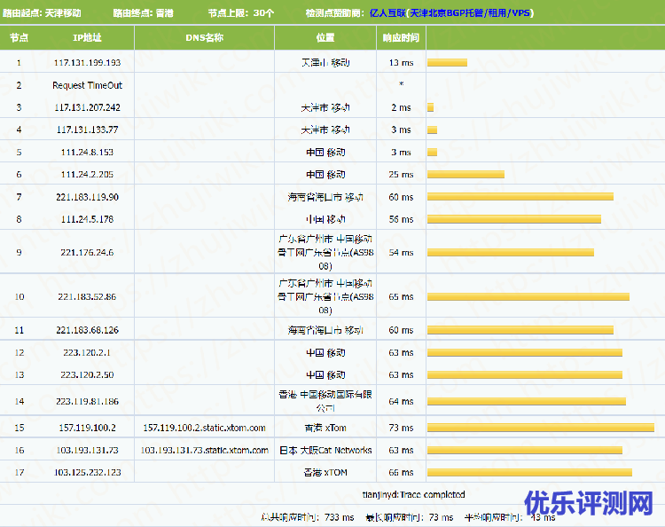The height and width of the screenshot is (527, 665).
Task: Select final hop IP 103.125.232.123
Action: tap(87, 472)
